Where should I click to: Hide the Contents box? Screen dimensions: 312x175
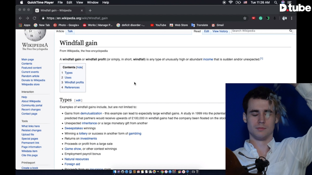(79, 67)
